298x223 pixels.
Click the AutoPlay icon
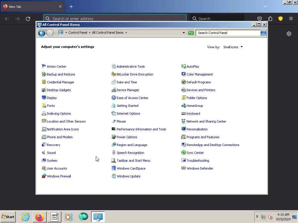[183, 66]
